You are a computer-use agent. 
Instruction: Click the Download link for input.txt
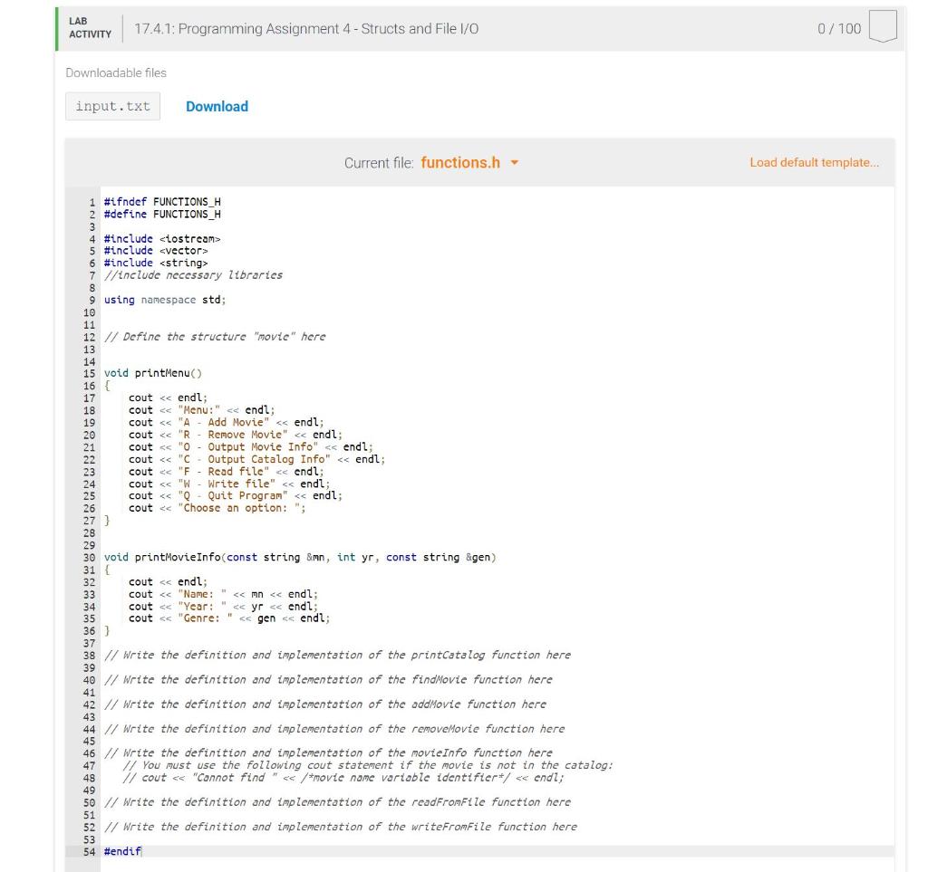[x=217, y=107]
